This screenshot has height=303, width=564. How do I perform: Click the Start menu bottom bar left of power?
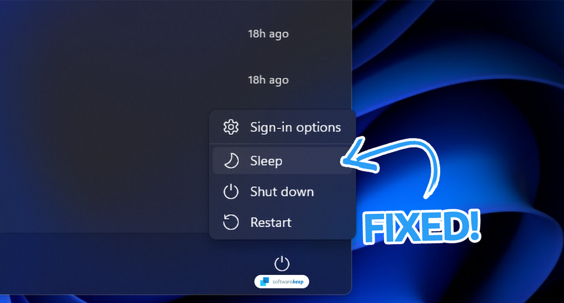tap(126, 263)
